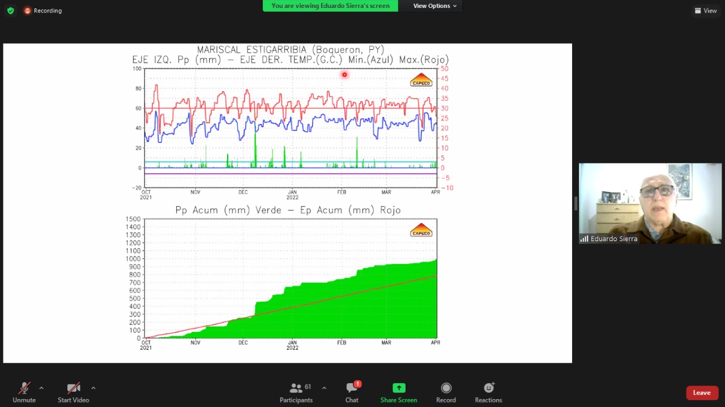
Task: Click the CAPECO logo on top chart
Action: click(x=421, y=80)
